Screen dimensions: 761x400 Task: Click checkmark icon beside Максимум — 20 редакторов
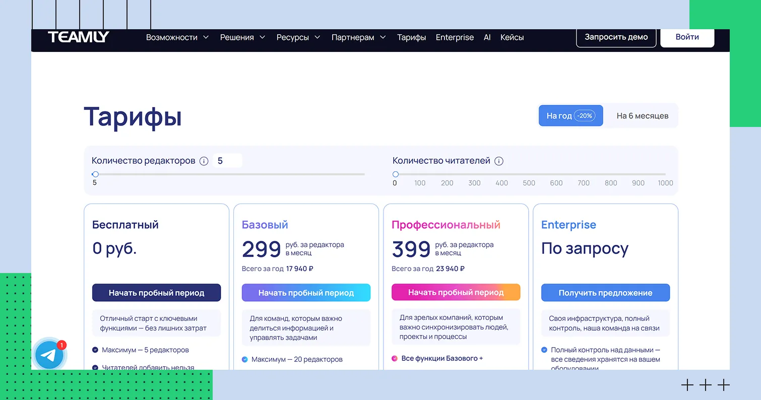245,360
